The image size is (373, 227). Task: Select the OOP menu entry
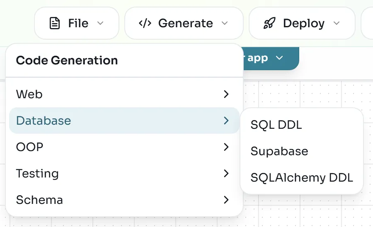coord(124,147)
